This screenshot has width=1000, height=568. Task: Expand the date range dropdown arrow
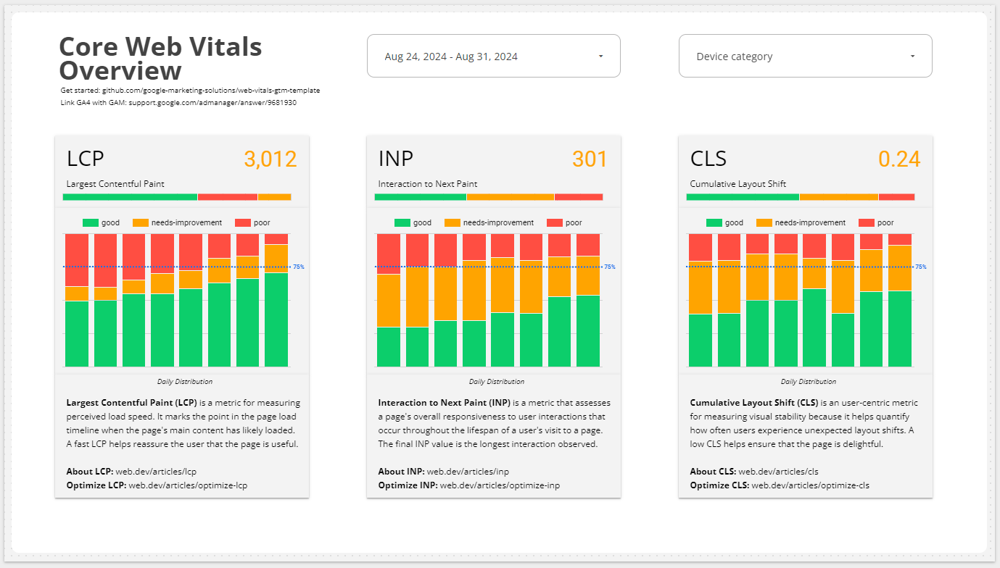(600, 55)
